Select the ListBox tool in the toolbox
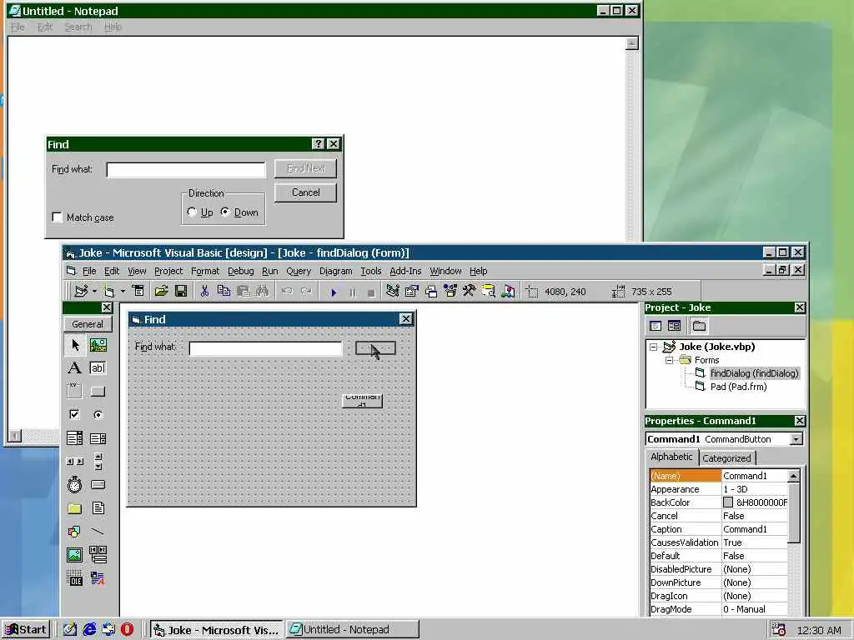 (x=98, y=437)
